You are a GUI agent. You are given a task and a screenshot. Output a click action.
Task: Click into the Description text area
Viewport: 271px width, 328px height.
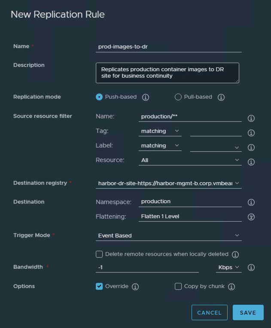point(167,72)
